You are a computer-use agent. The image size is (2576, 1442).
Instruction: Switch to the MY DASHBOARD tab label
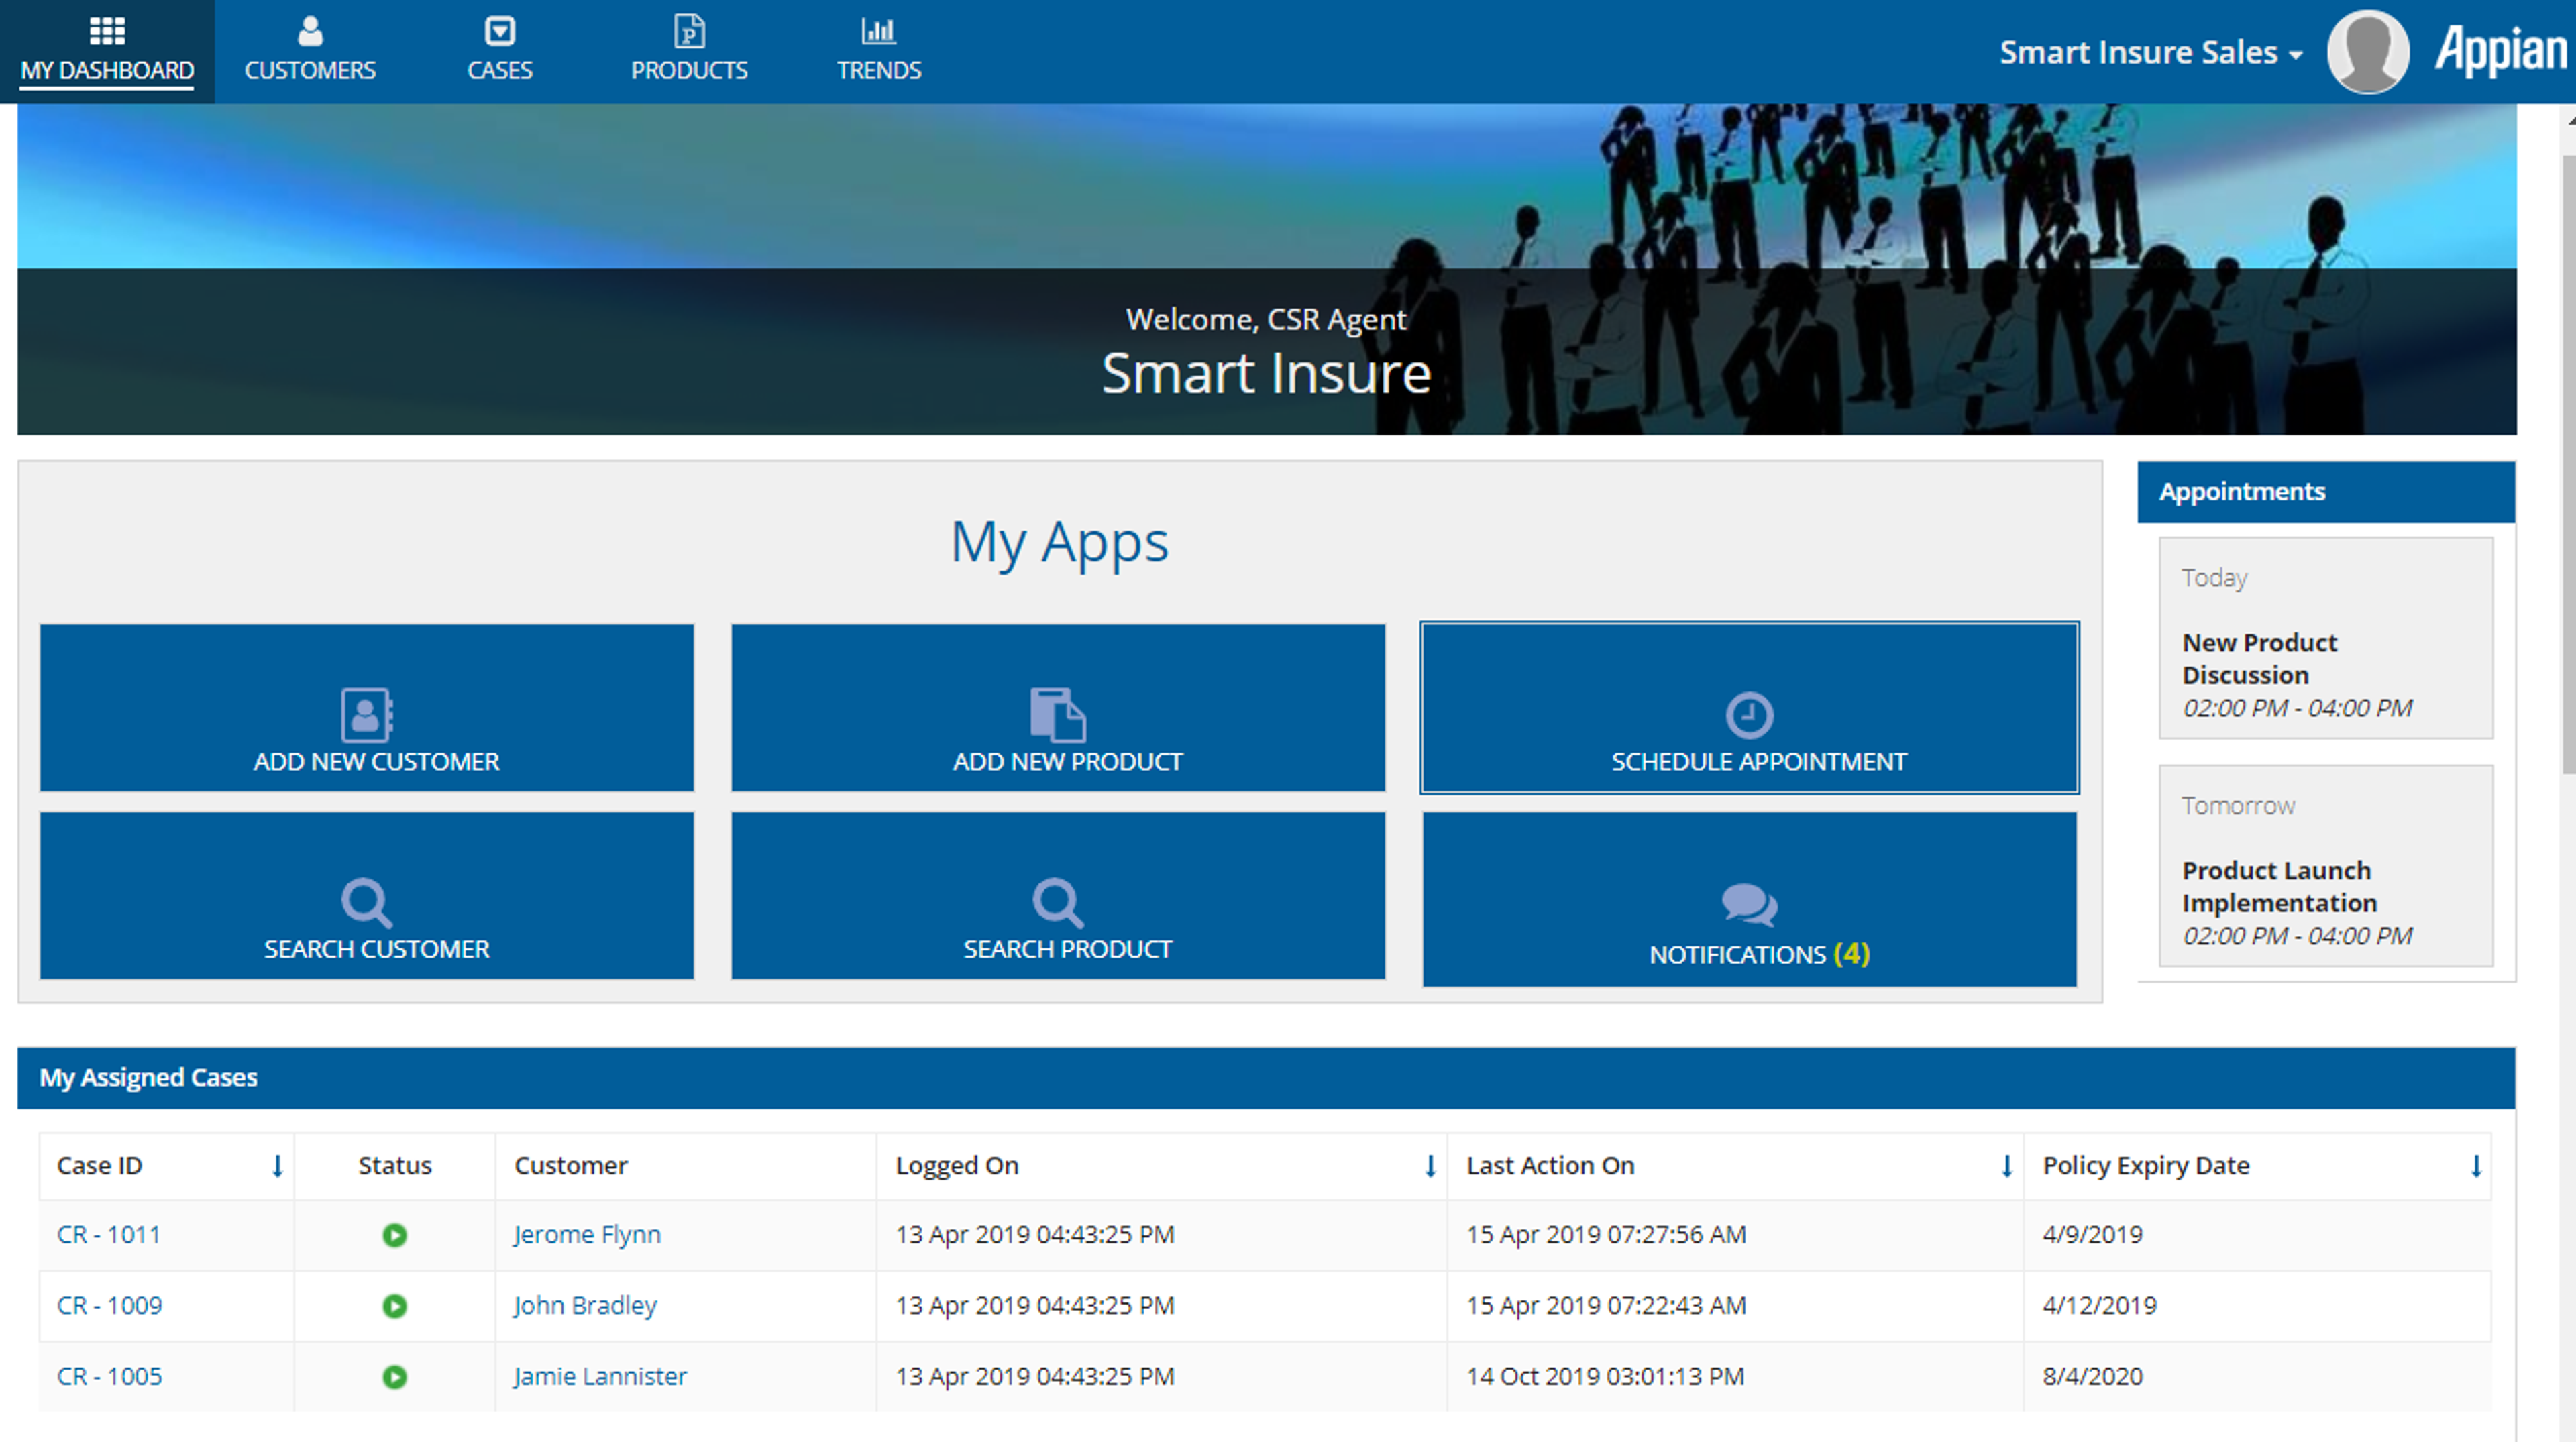(x=107, y=70)
